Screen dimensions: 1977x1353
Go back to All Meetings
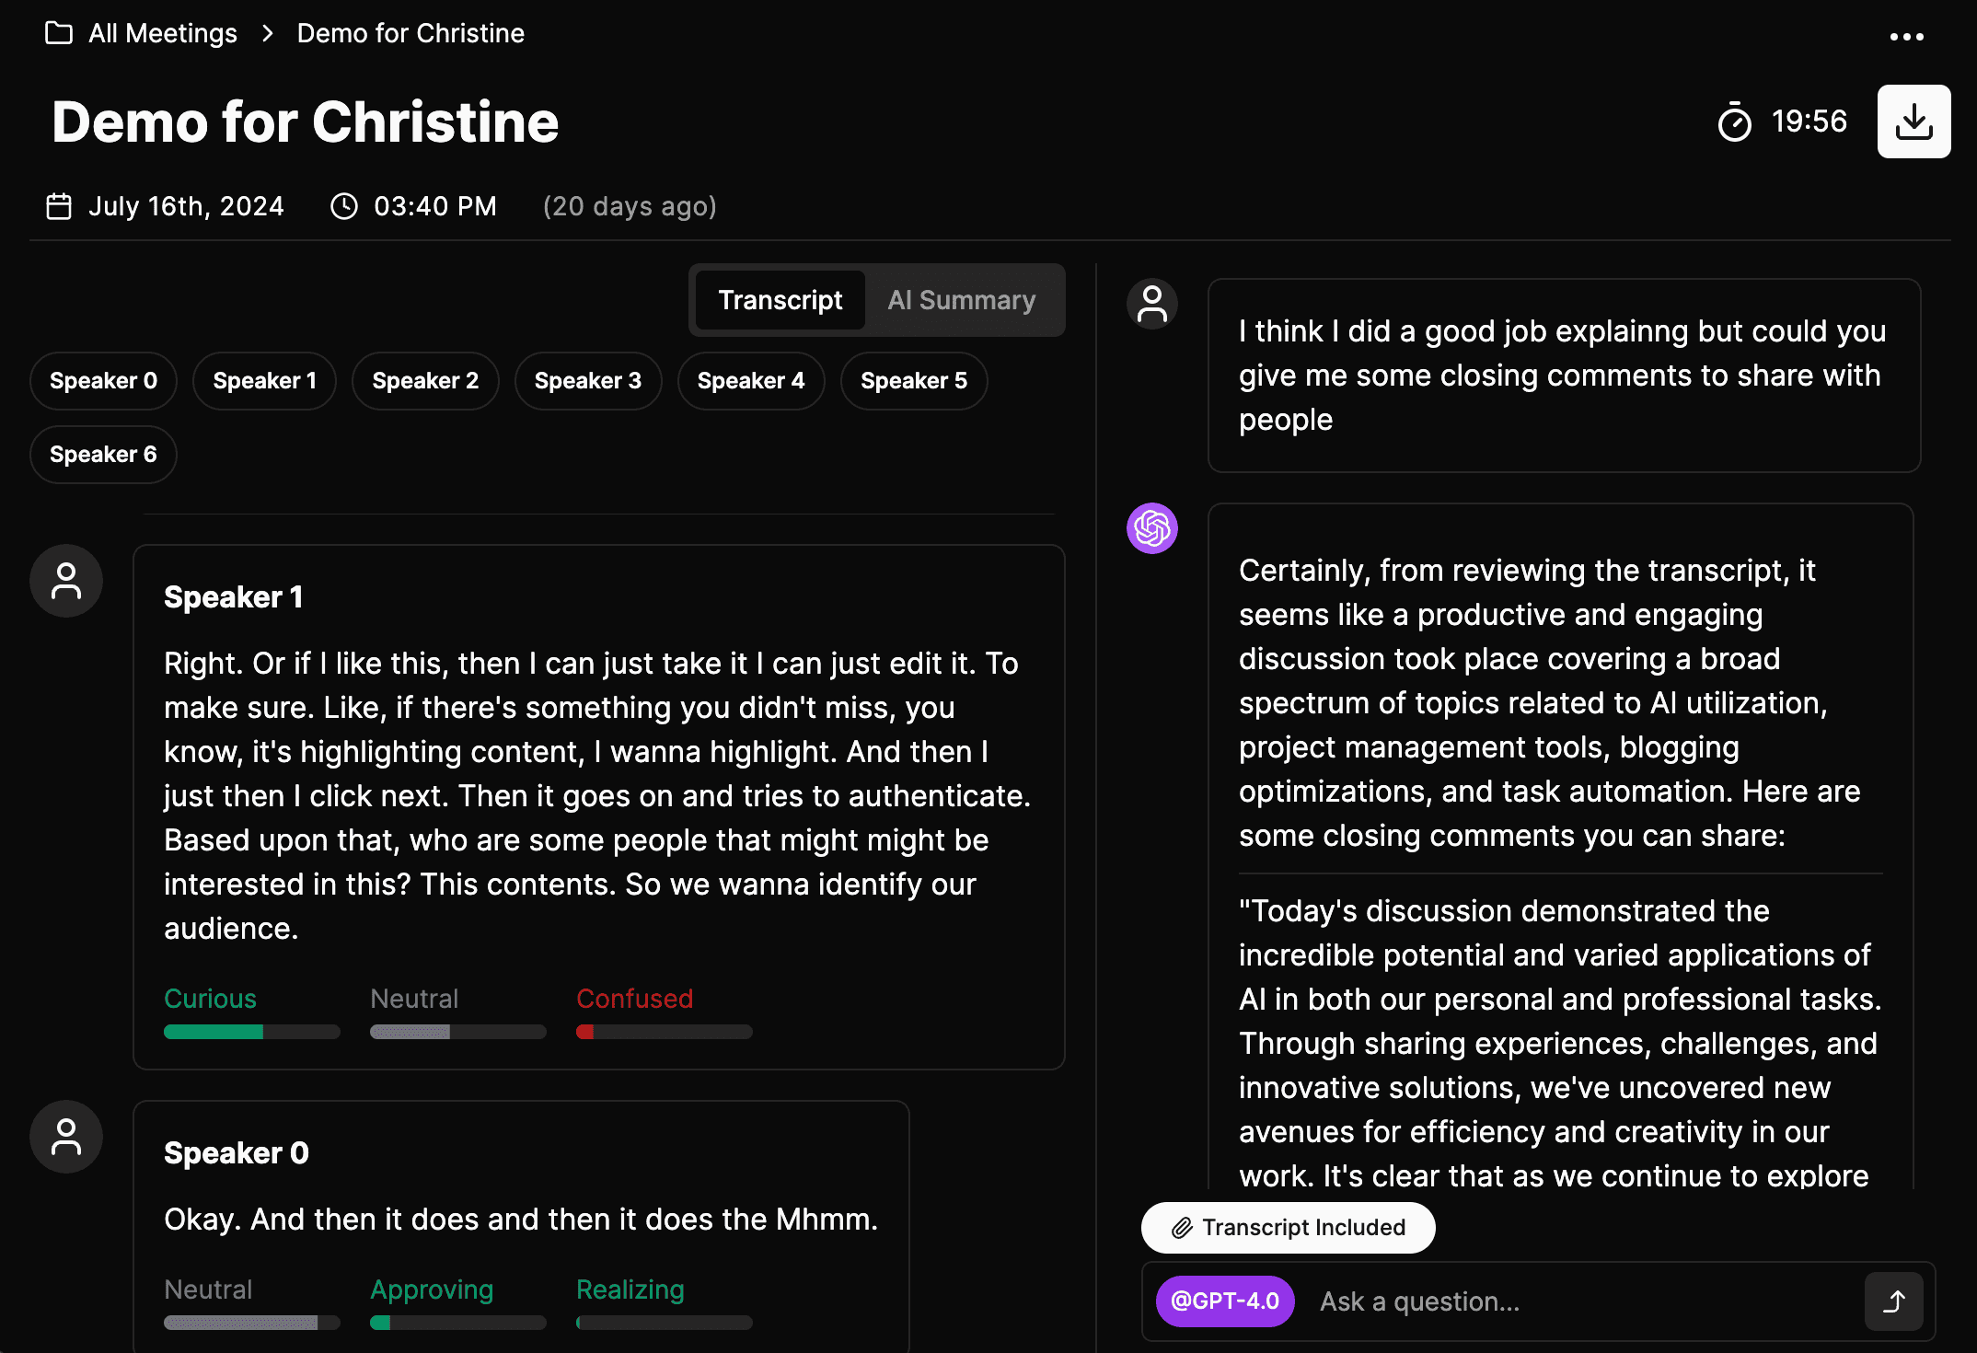click(163, 33)
